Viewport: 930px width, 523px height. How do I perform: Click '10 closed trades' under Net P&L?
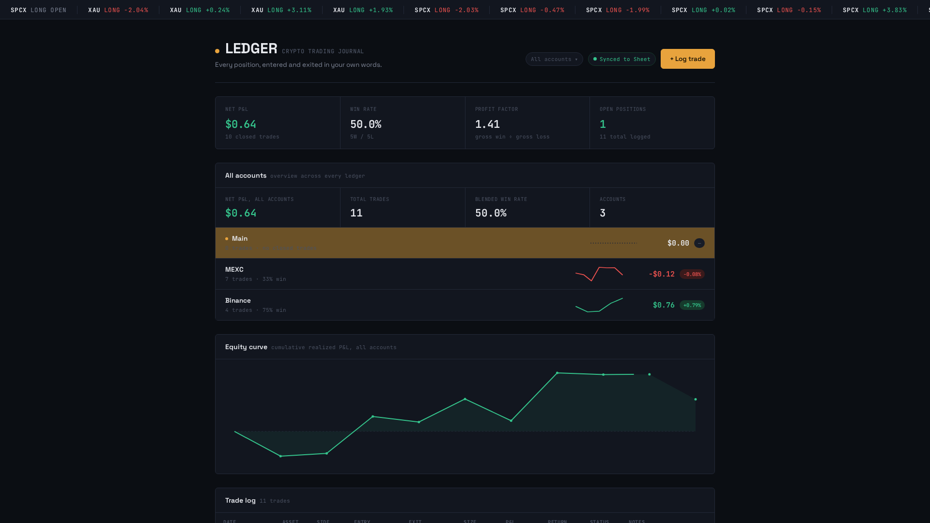[252, 137]
